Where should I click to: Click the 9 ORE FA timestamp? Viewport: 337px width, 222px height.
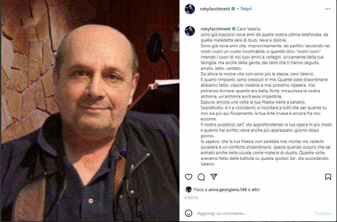191,198
